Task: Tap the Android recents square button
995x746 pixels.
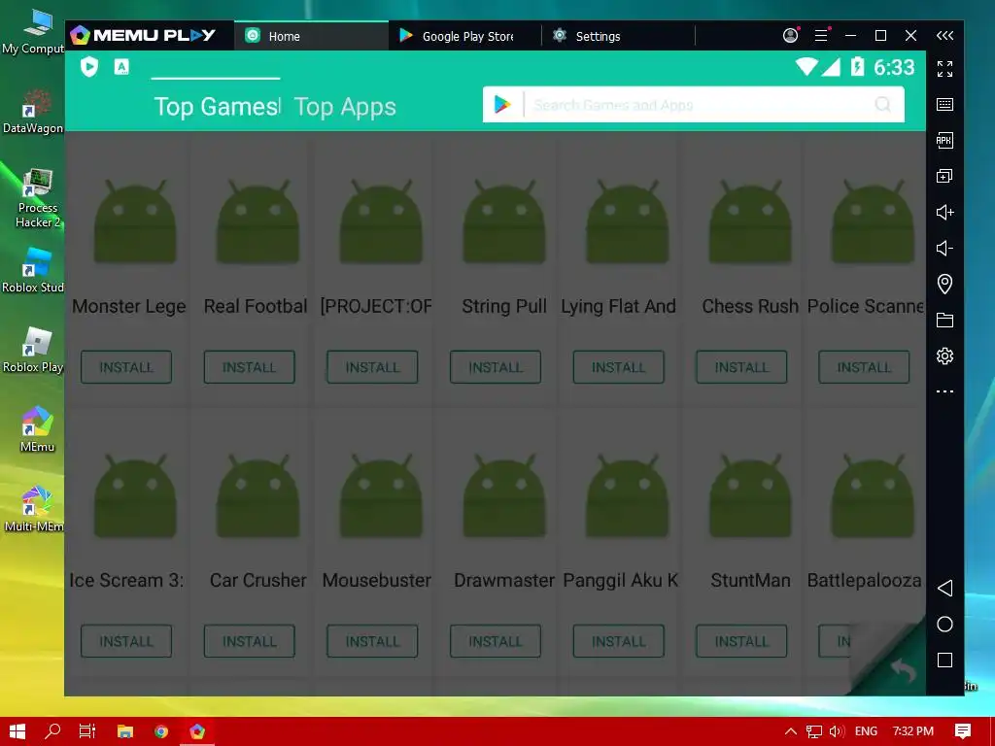Action: [944, 661]
